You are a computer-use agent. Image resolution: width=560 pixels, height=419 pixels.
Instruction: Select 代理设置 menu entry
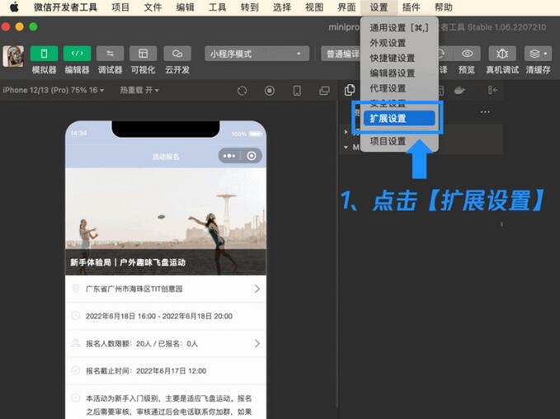coord(399,88)
